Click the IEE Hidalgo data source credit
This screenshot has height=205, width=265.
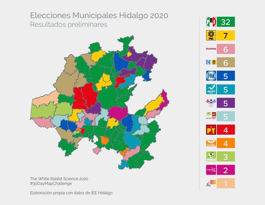coord(71,193)
